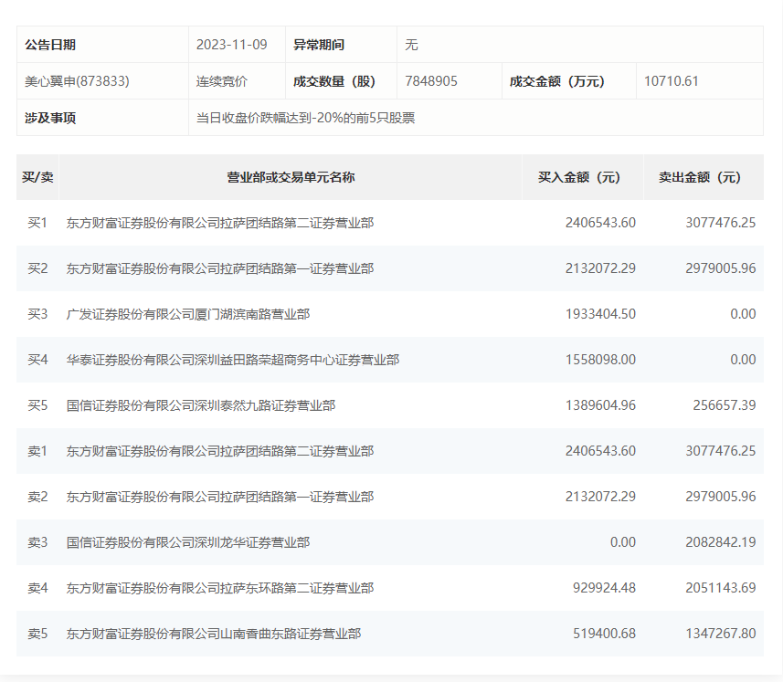Image resolution: width=783 pixels, height=682 pixels.
Task: Select the buy amount 1933404.50
Action: click(x=600, y=314)
